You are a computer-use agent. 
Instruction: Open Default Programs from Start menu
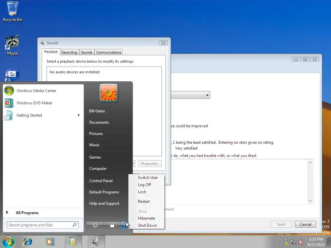coord(104,192)
